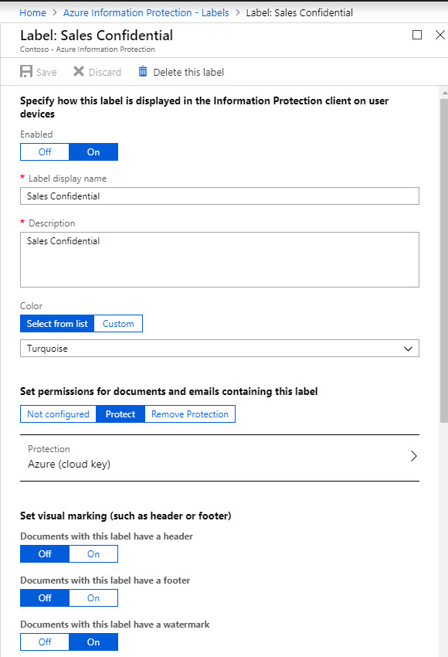
Task: Turn footer toggle On
Action: click(x=93, y=598)
